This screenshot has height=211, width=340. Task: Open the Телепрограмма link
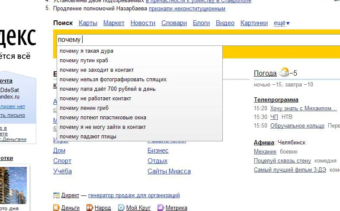tap(276, 99)
